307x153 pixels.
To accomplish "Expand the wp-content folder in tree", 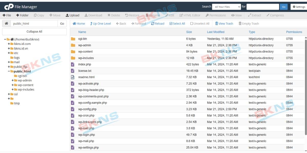I will pyautogui.click(x=13, y=85).
